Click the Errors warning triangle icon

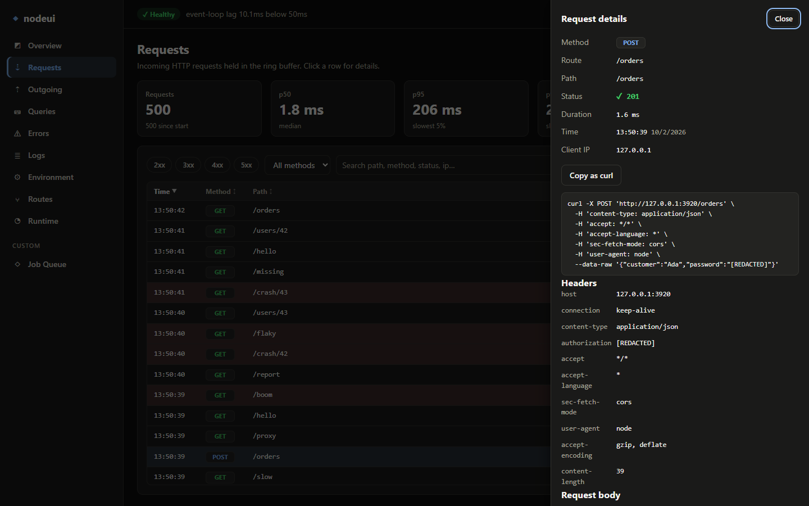(17, 133)
